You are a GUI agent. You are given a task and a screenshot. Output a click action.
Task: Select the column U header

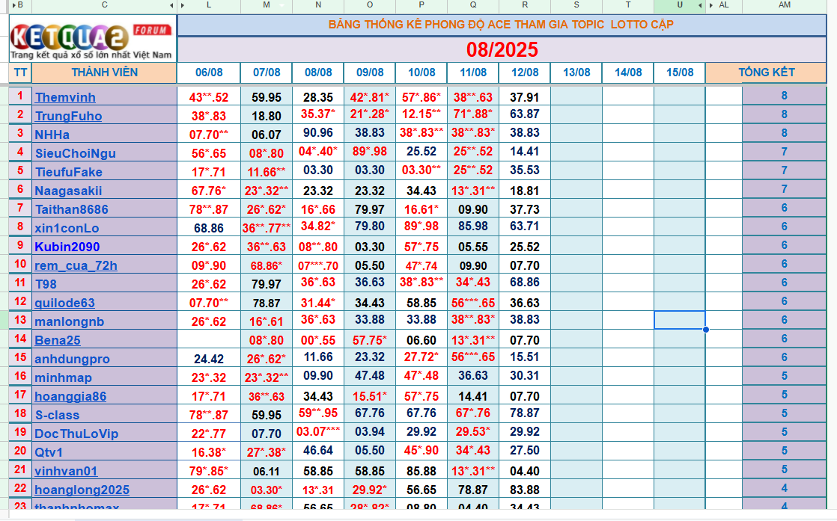coord(680,4)
